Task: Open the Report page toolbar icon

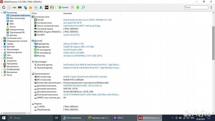Action: (x=9, y=7)
